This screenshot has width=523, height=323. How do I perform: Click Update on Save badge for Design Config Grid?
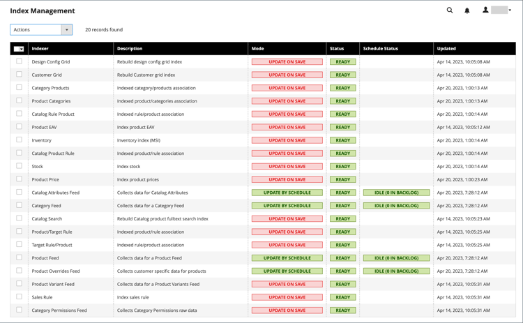287,61
